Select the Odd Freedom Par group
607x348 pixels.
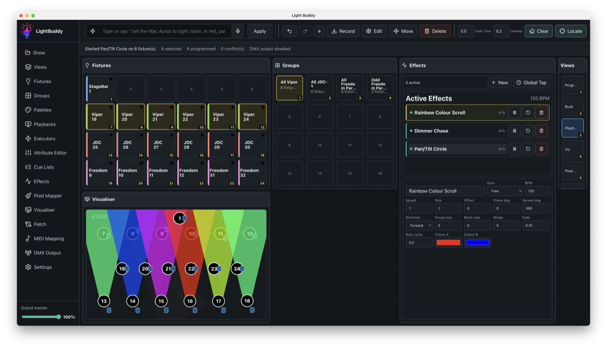tap(380, 88)
